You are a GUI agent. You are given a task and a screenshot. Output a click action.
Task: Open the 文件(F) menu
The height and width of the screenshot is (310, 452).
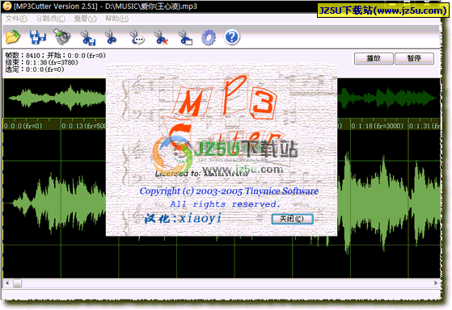[16, 19]
